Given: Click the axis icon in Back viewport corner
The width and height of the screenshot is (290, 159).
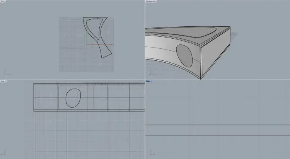Looking at the screenshot, I should [4, 153].
